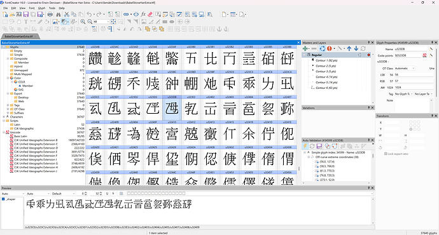Close the Variations panel

pyautogui.click(x=372, y=107)
